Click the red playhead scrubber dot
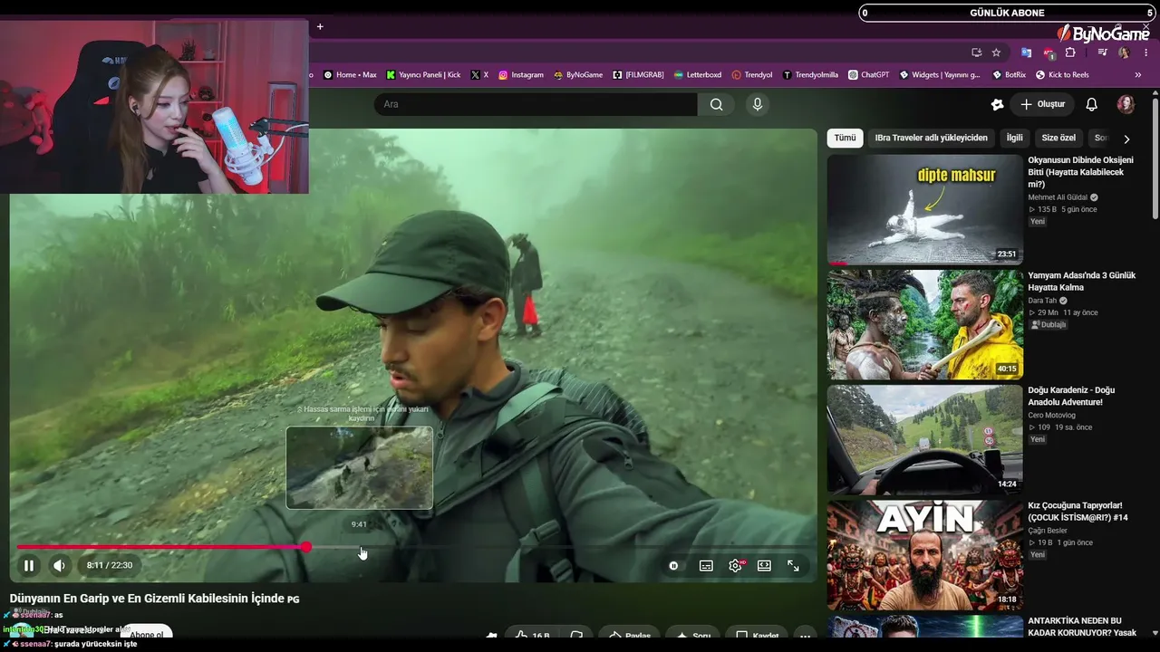The image size is (1160, 652). click(306, 547)
